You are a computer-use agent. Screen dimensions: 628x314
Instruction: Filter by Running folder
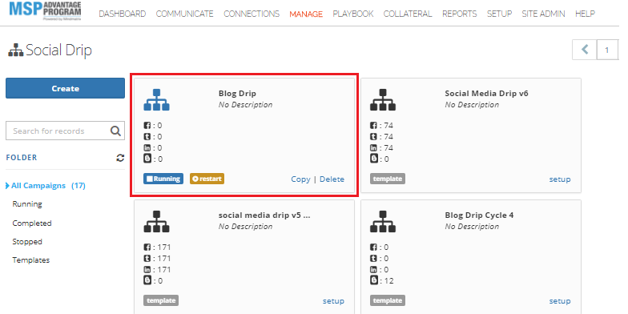tap(27, 204)
